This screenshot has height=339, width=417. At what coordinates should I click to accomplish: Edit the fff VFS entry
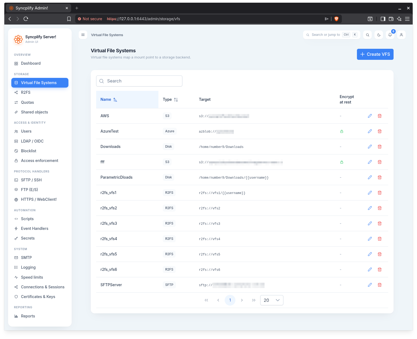click(370, 162)
